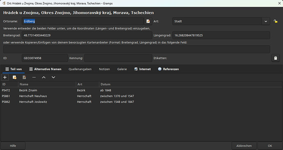Click the Breitengrad input field
This screenshot has height=150, width=283.
coord(87,35)
